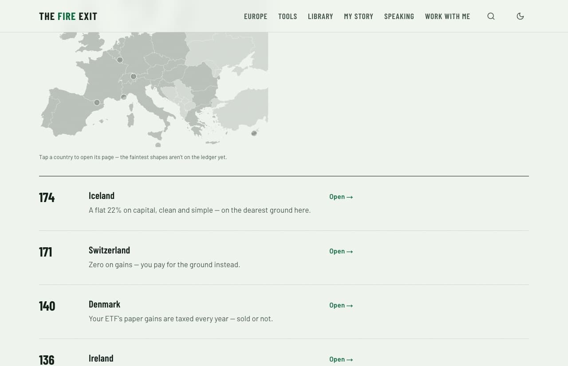Click the 'A flat 22% on capital' description
Screen dimensions: 568x366
pos(200,210)
